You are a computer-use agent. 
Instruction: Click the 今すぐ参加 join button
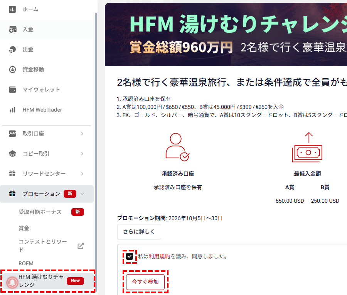tap(145, 282)
